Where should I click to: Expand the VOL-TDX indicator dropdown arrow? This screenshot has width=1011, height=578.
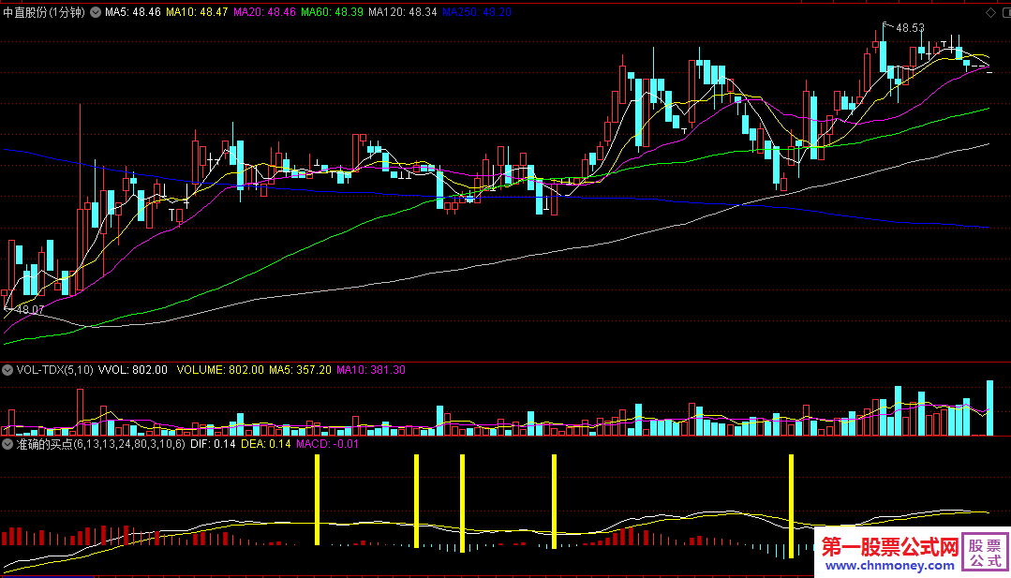(x=7, y=370)
